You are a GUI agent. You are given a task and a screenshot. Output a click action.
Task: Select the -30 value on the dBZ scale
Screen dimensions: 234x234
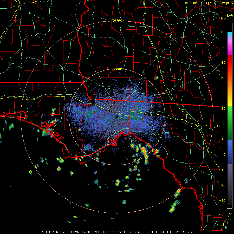point(222,201)
